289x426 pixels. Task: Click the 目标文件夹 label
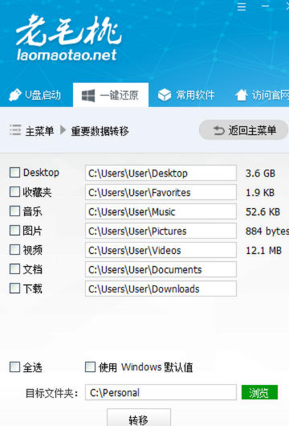[51, 393]
